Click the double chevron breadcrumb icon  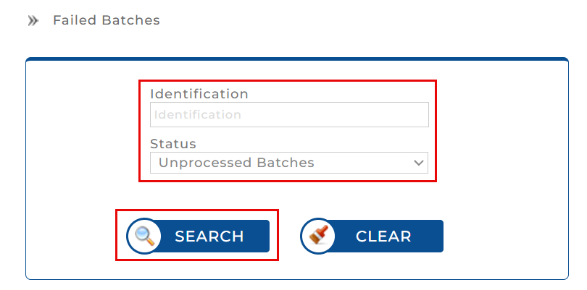[33, 21]
